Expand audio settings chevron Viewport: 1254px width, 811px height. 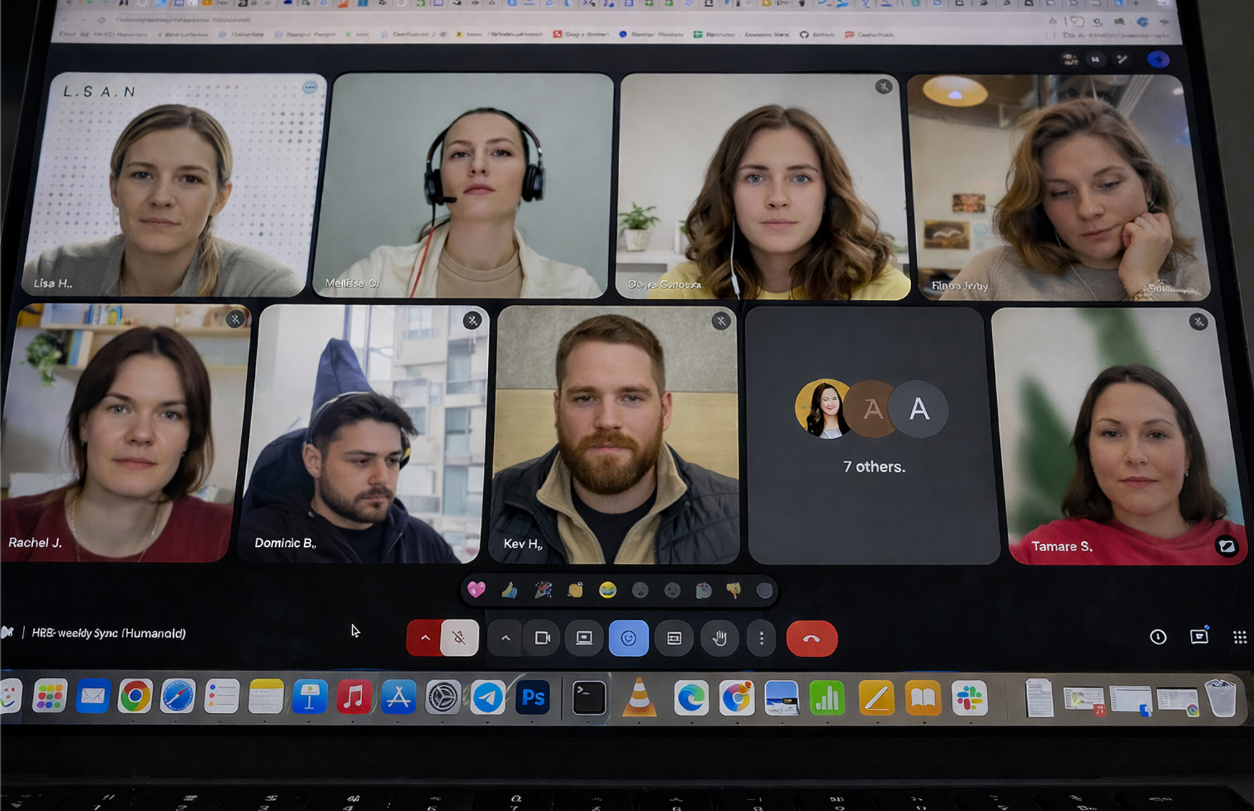(424, 638)
